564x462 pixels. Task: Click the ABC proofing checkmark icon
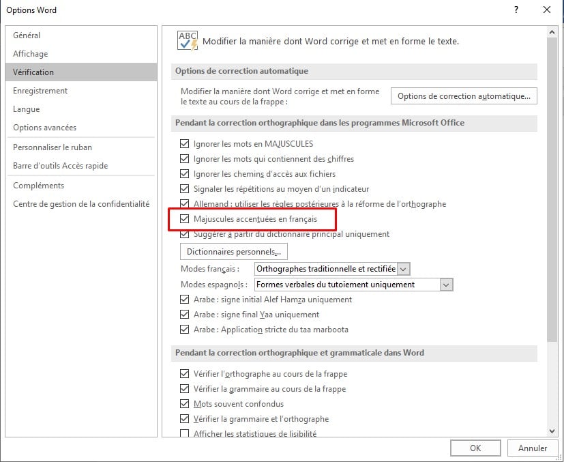(187, 40)
